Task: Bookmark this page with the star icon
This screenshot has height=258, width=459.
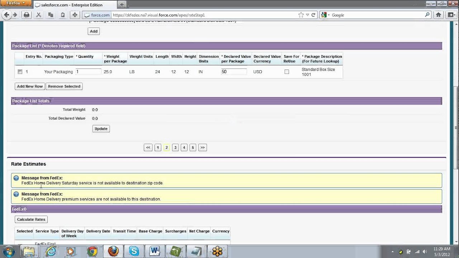Action: click(301, 15)
